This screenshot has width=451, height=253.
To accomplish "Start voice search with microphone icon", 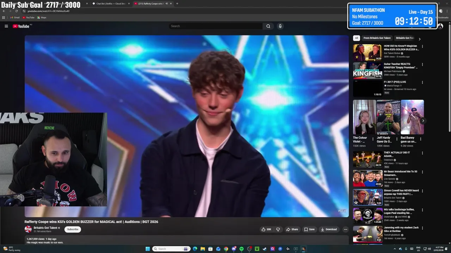I will click(x=280, y=26).
